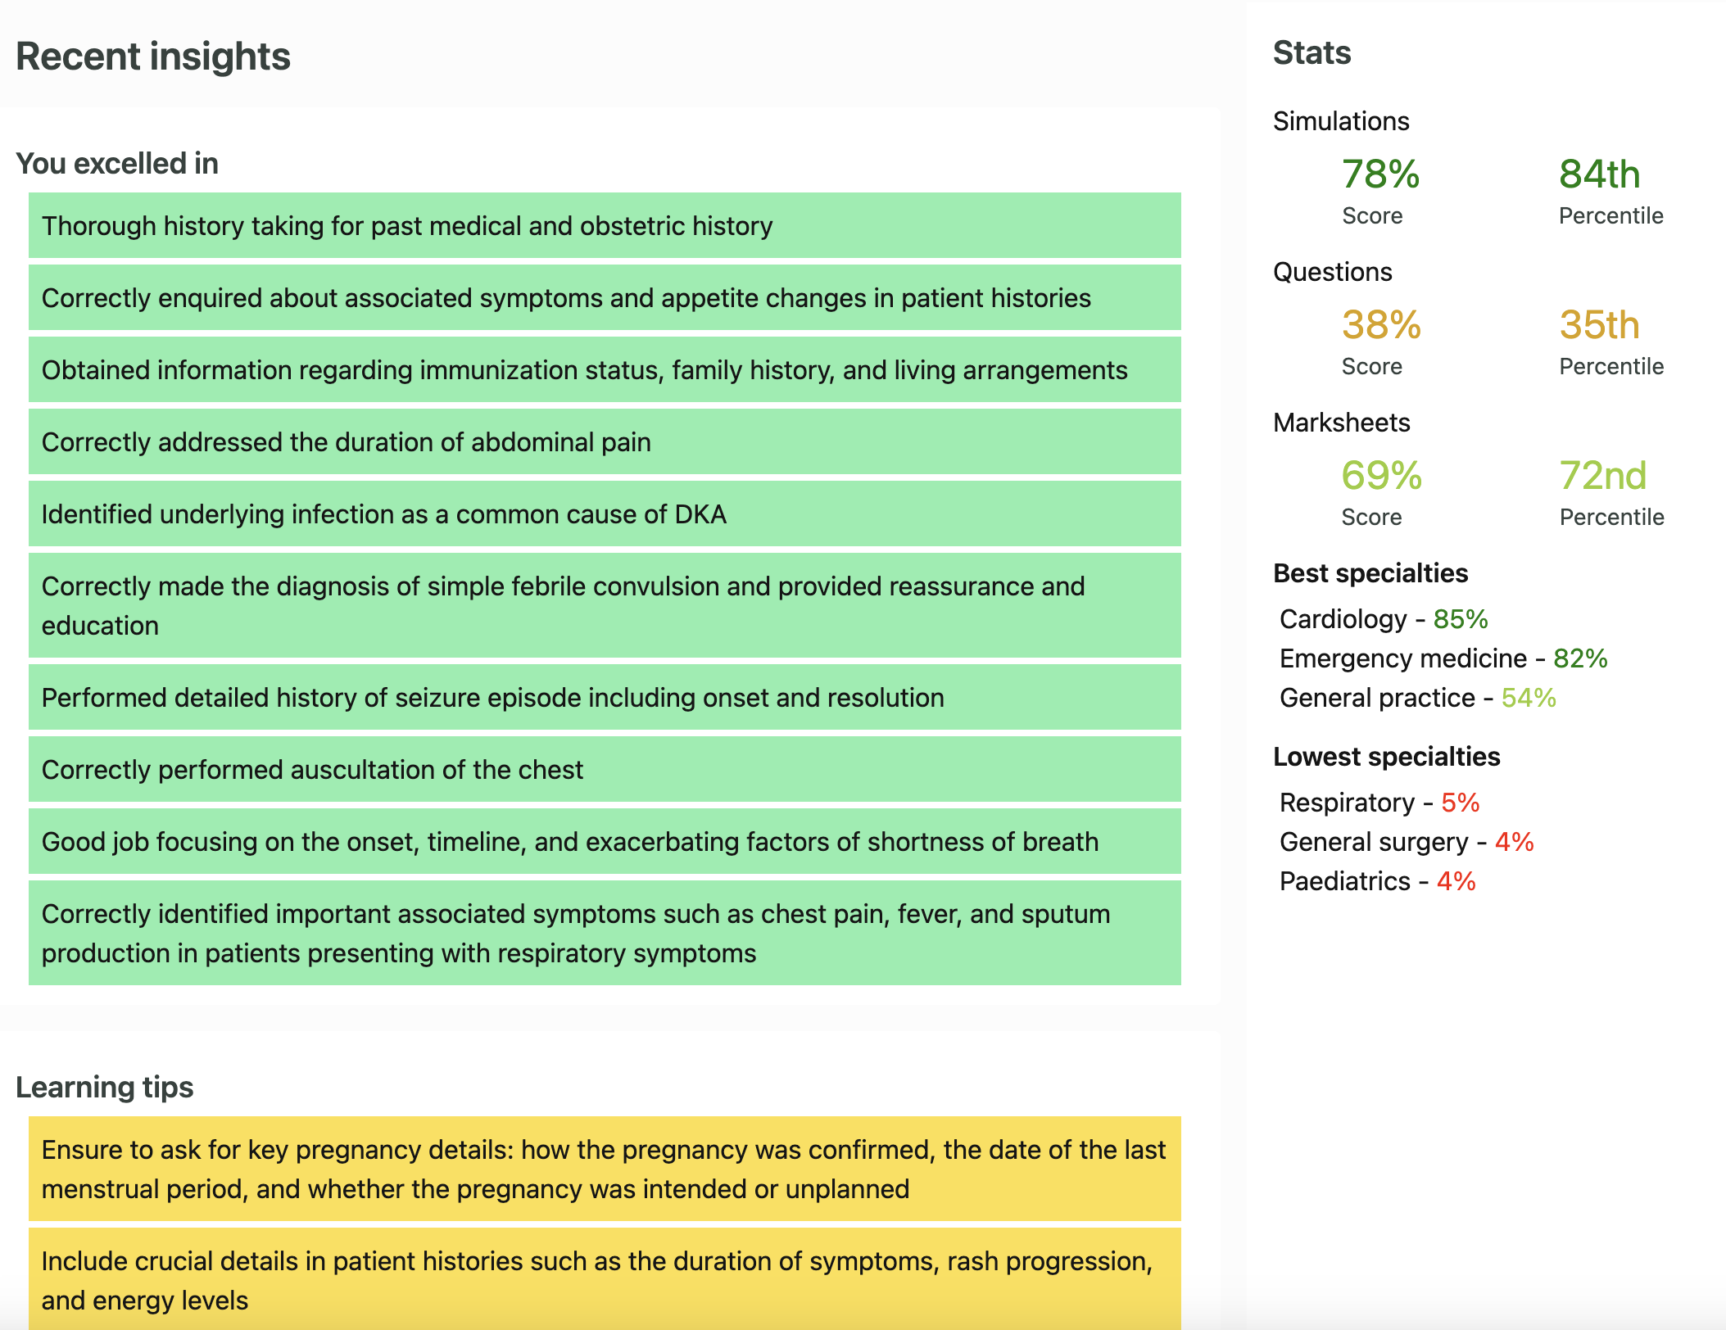Select the DKA underlying infection insight
Image resolution: width=1726 pixels, height=1330 pixels.
coord(605,514)
